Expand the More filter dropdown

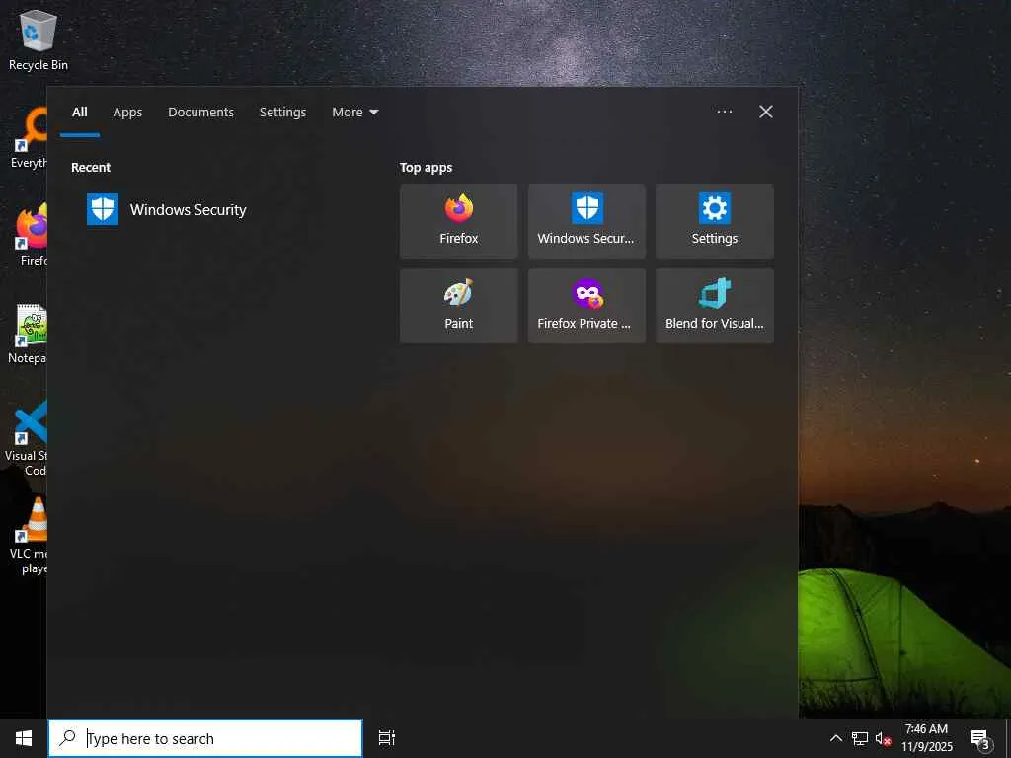tap(355, 113)
